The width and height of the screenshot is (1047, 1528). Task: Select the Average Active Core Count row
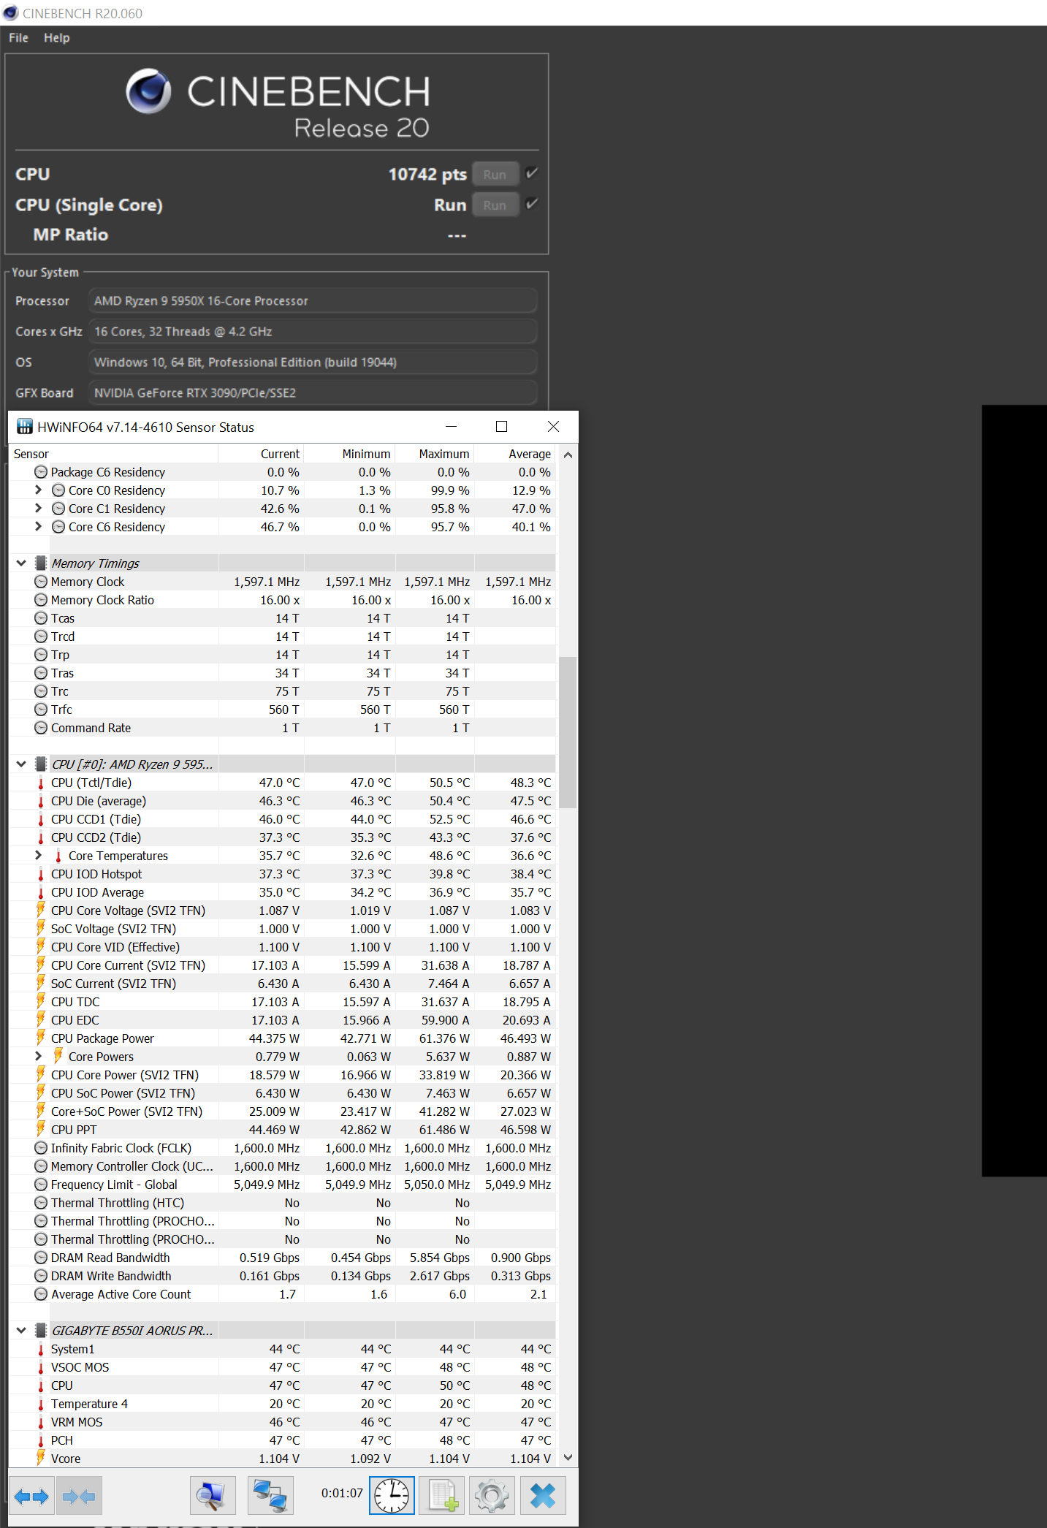(283, 1294)
